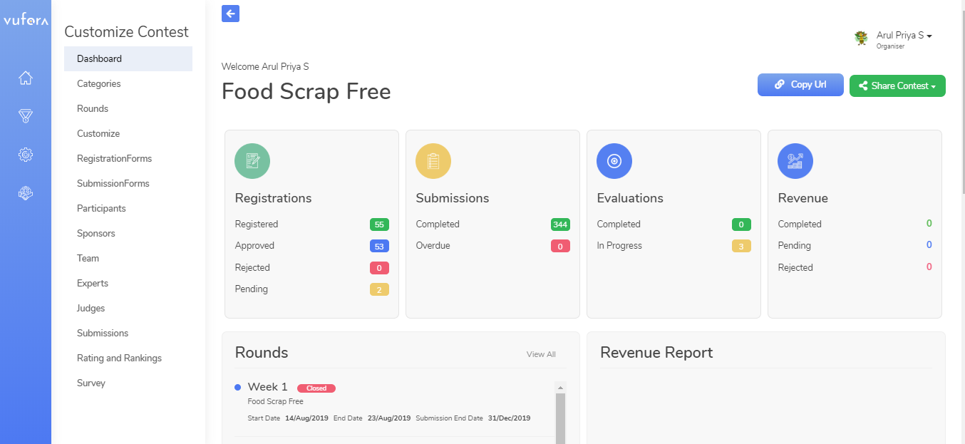Click the Rounds list scrollbar thumb
Screen dimensions: 965x444
pos(560,418)
